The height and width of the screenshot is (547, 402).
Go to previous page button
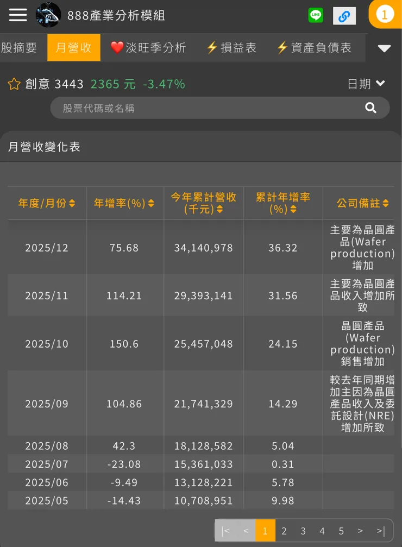246,531
